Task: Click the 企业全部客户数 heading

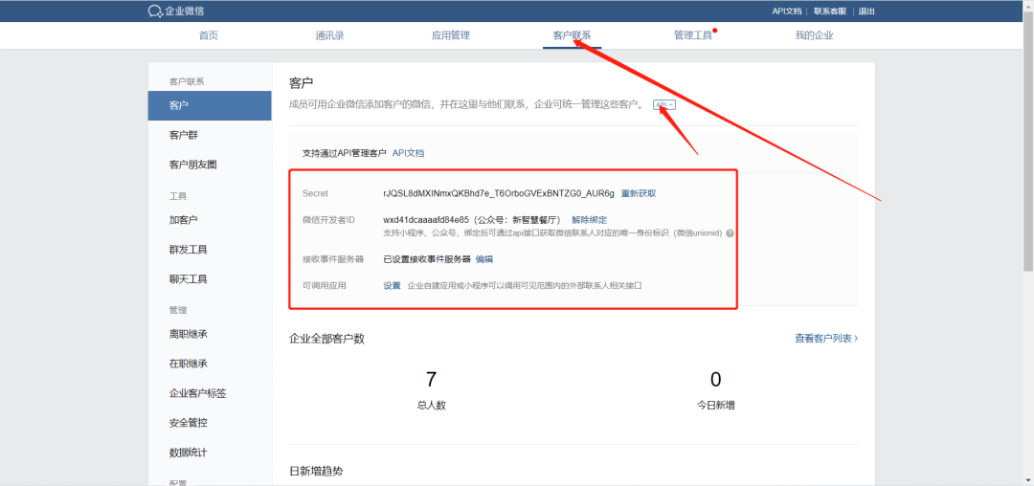Action: click(x=327, y=339)
